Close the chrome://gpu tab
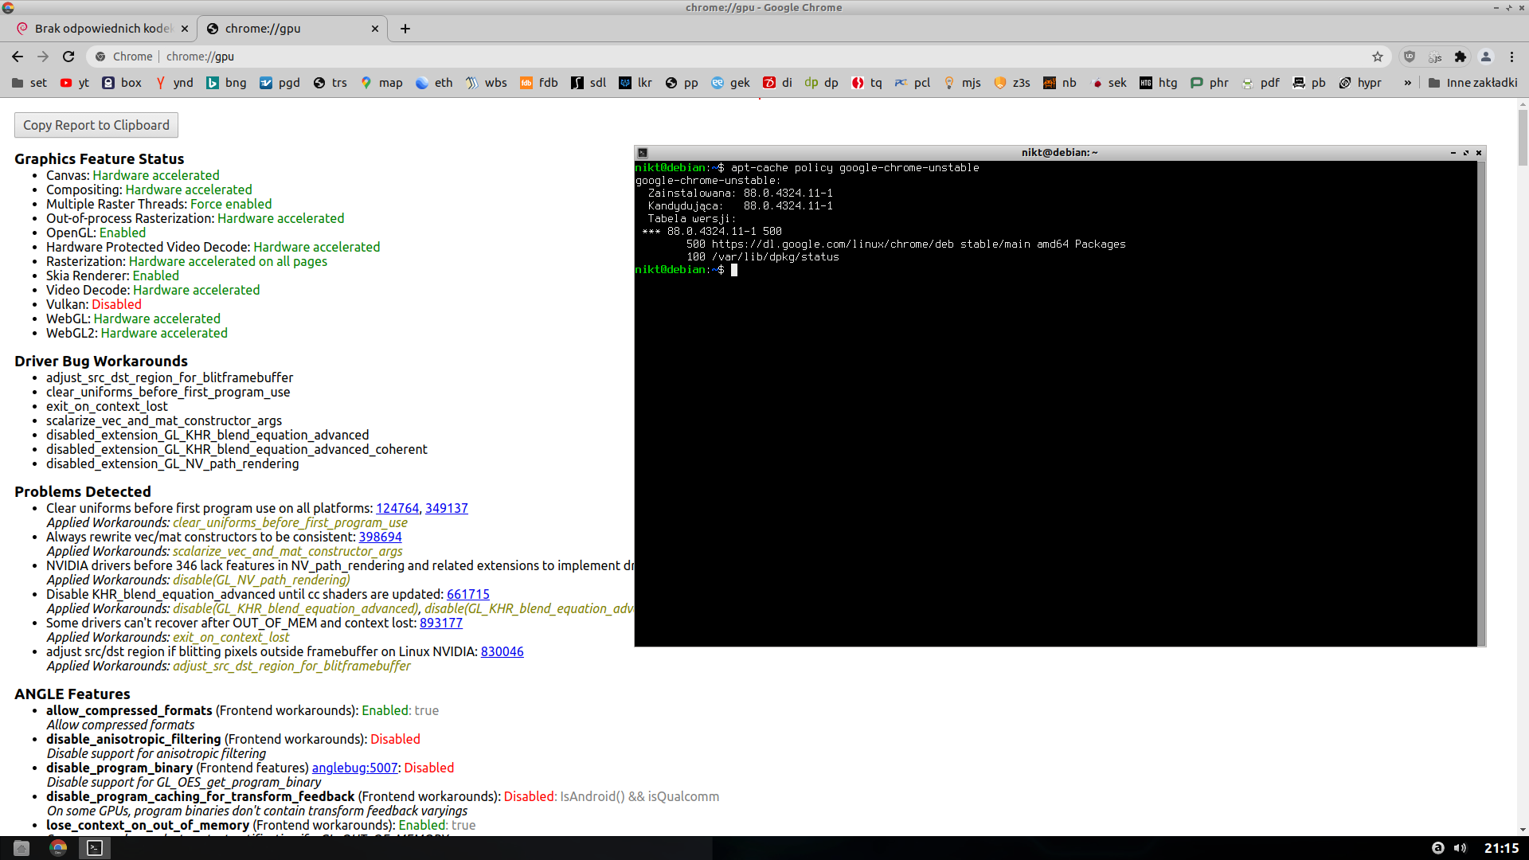 coord(375,29)
